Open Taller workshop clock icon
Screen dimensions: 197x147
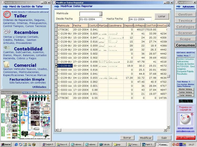tap(7, 14)
